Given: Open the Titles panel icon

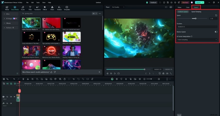Looking at the screenshot, I should coord(30,8).
